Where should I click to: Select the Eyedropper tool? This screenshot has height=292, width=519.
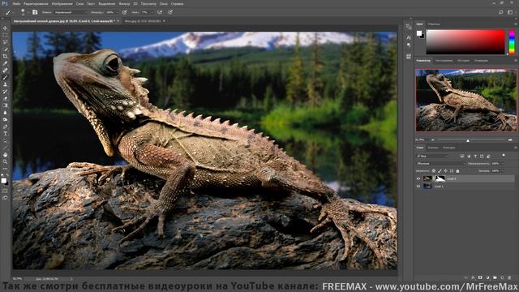[5, 63]
